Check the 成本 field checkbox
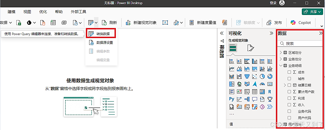This screenshot has width=325, height=130. [x=289, y=72]
